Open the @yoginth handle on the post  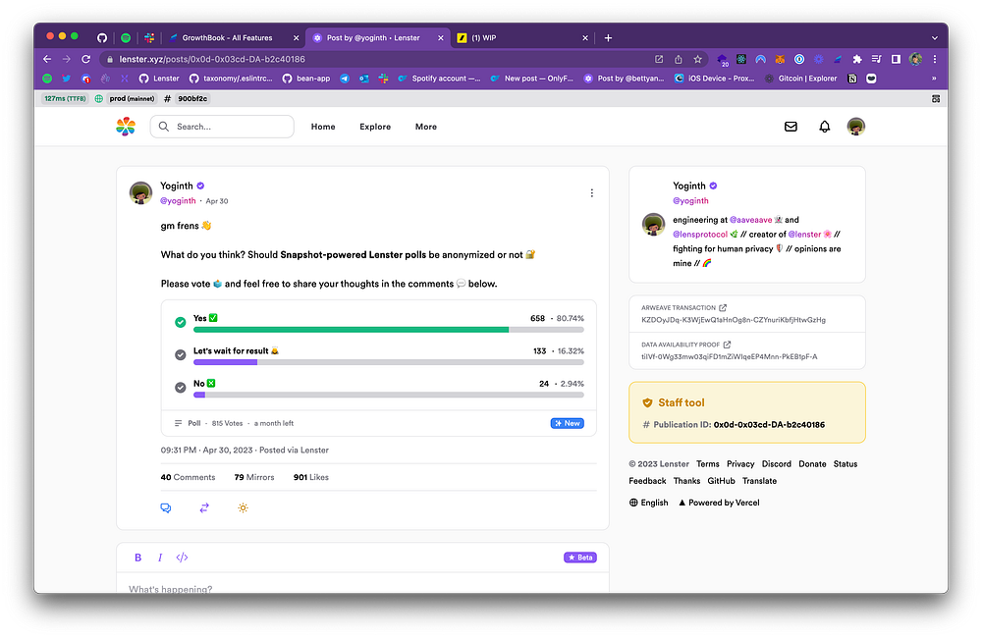coord(178,200)
